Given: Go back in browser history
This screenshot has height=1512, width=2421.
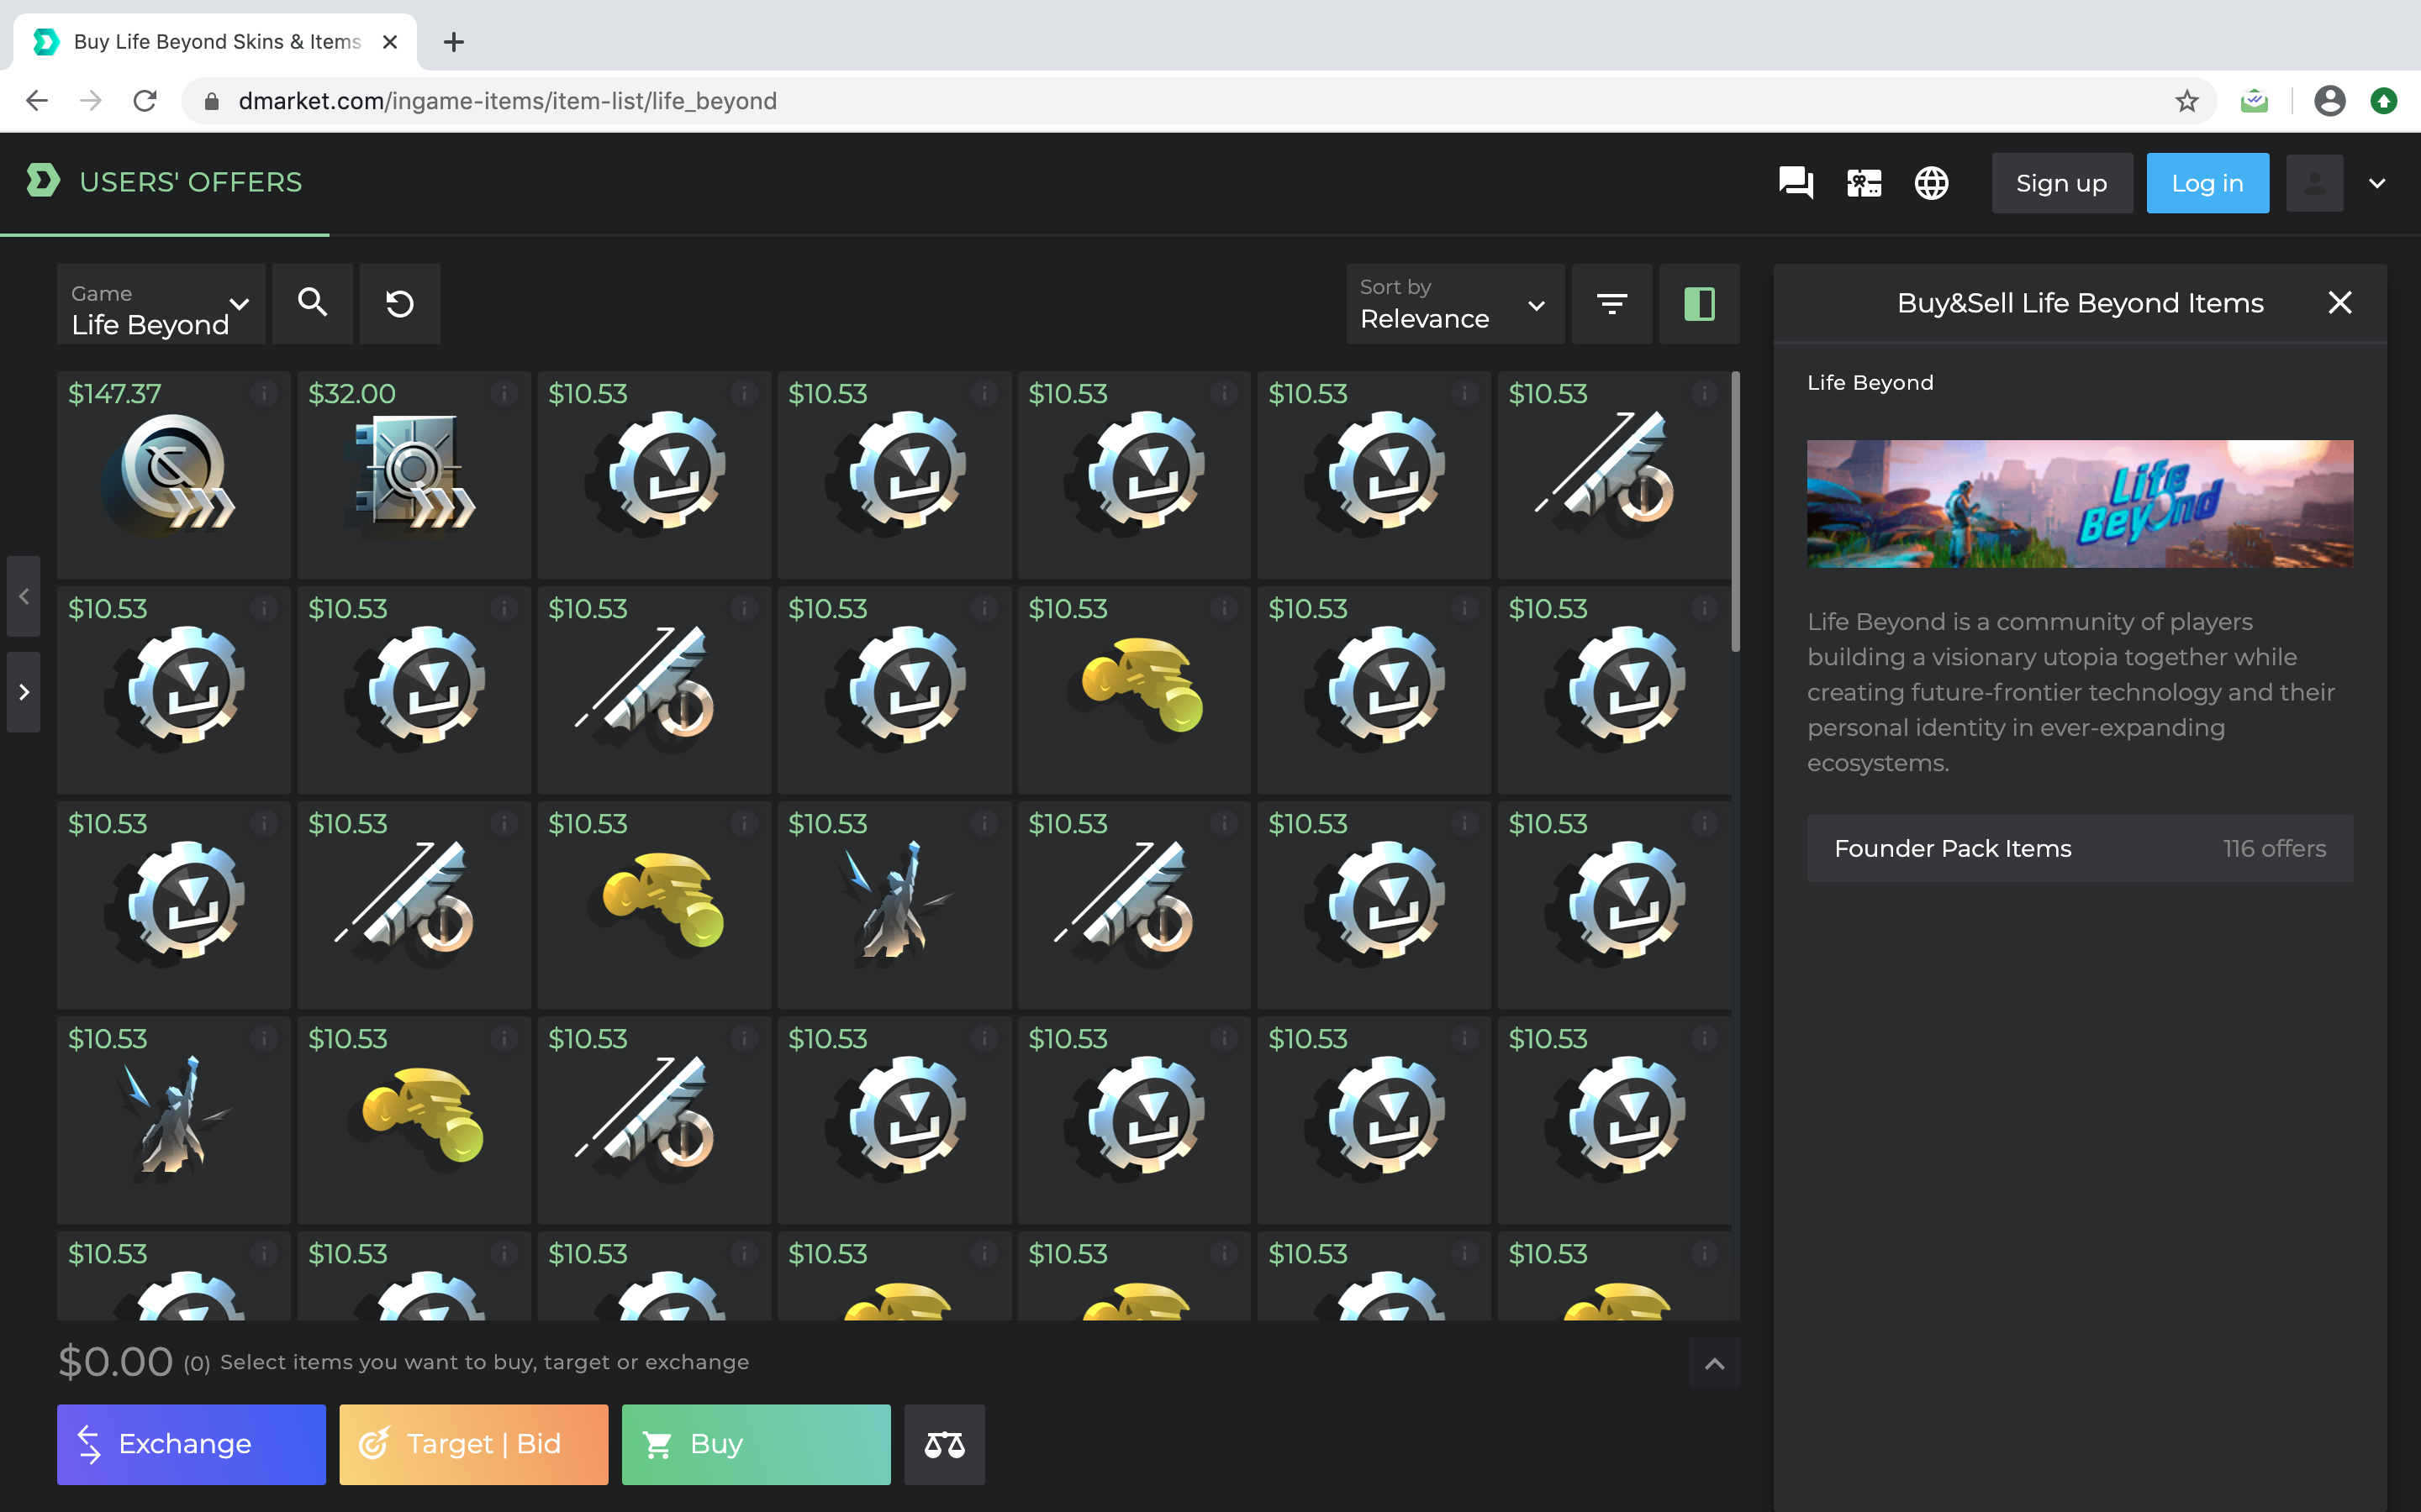Looking at the screenshot, I should pyautogui.click(x=37, y=101).
